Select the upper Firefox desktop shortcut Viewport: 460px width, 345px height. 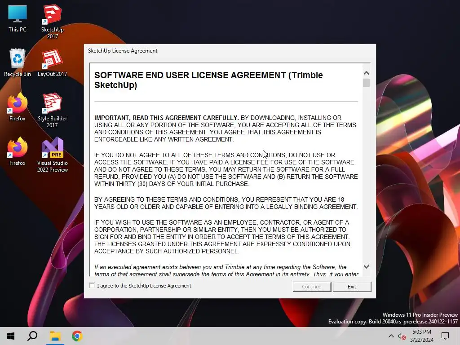[18, 107]
